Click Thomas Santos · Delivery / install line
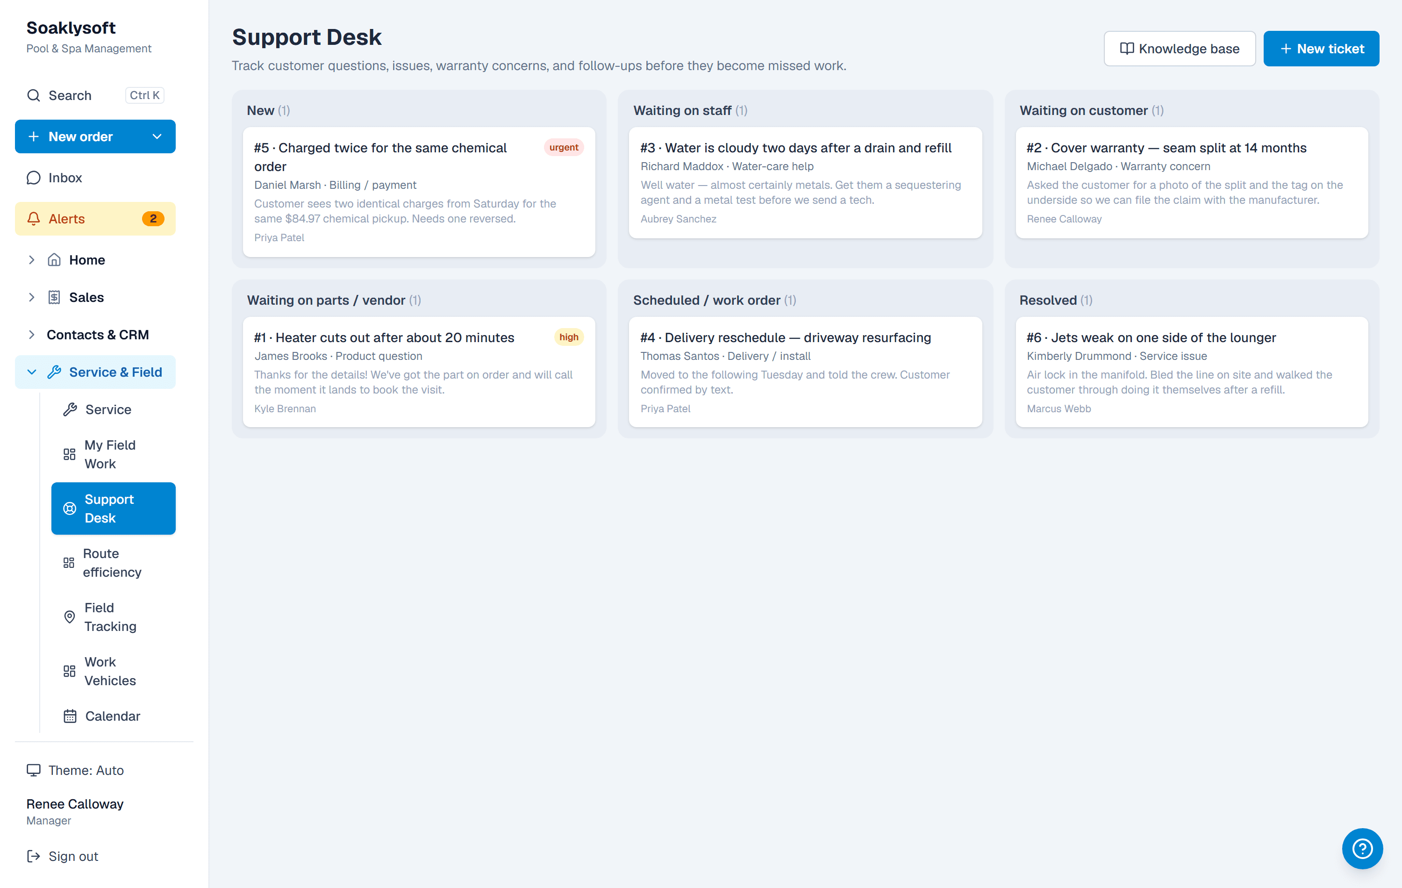1402x888 pixels. [x=725, y=356]
